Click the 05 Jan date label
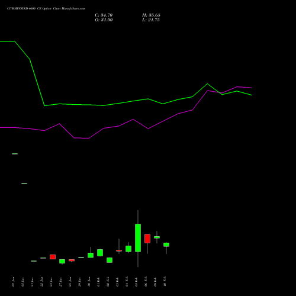 point(22,282)
